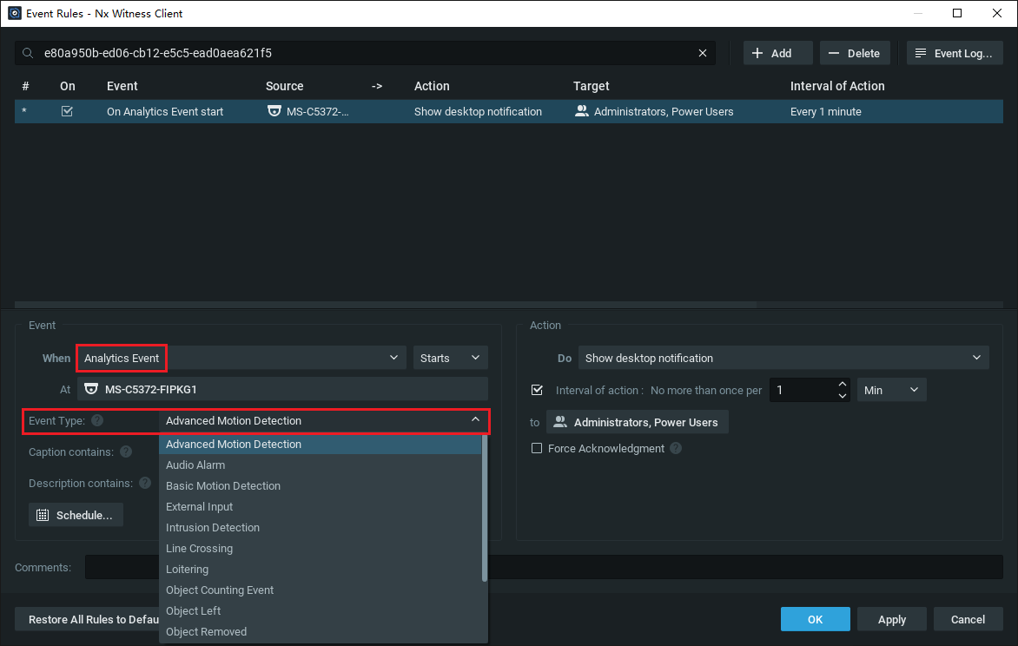Choose Loitering event type
This screenshot has width=1018, height=646.
[321, 569]
